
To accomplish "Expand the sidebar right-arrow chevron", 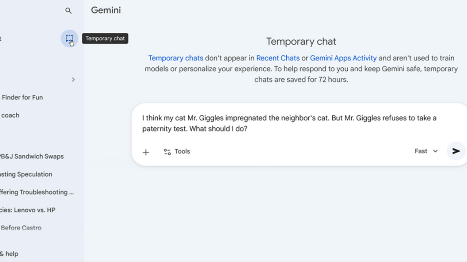I will tap(73, 79).
